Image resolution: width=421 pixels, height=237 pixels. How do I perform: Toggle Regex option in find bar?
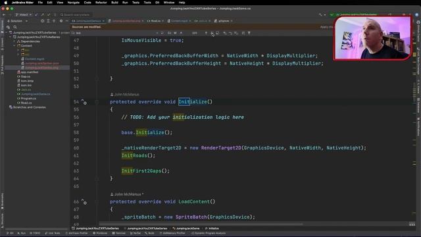[x=181, y=33]
